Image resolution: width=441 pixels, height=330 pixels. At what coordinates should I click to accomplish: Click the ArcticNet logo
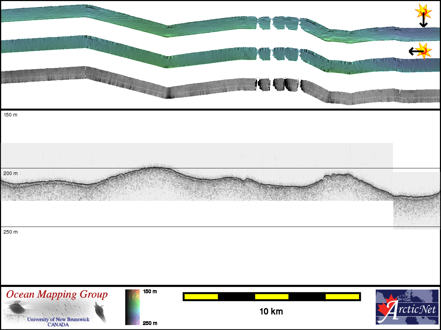click(407, 307)
